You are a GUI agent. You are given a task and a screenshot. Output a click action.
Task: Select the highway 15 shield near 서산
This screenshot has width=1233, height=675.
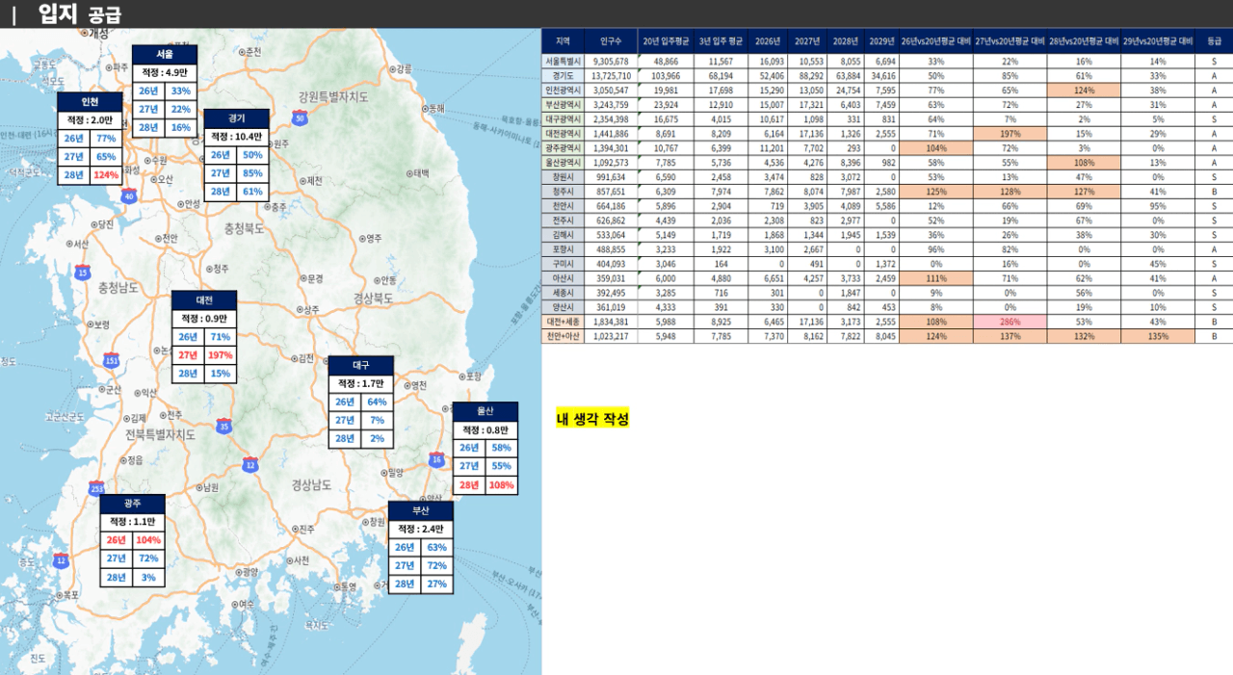point(83,272)
